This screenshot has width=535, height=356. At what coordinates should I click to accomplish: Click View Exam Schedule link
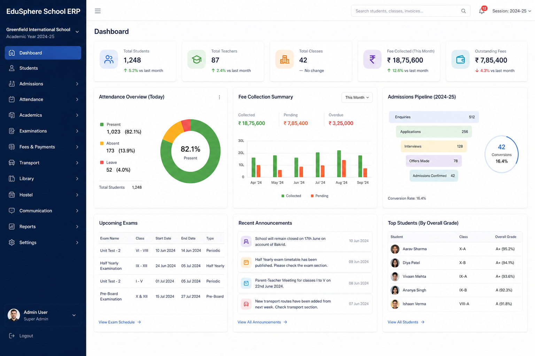pos(120,322)
